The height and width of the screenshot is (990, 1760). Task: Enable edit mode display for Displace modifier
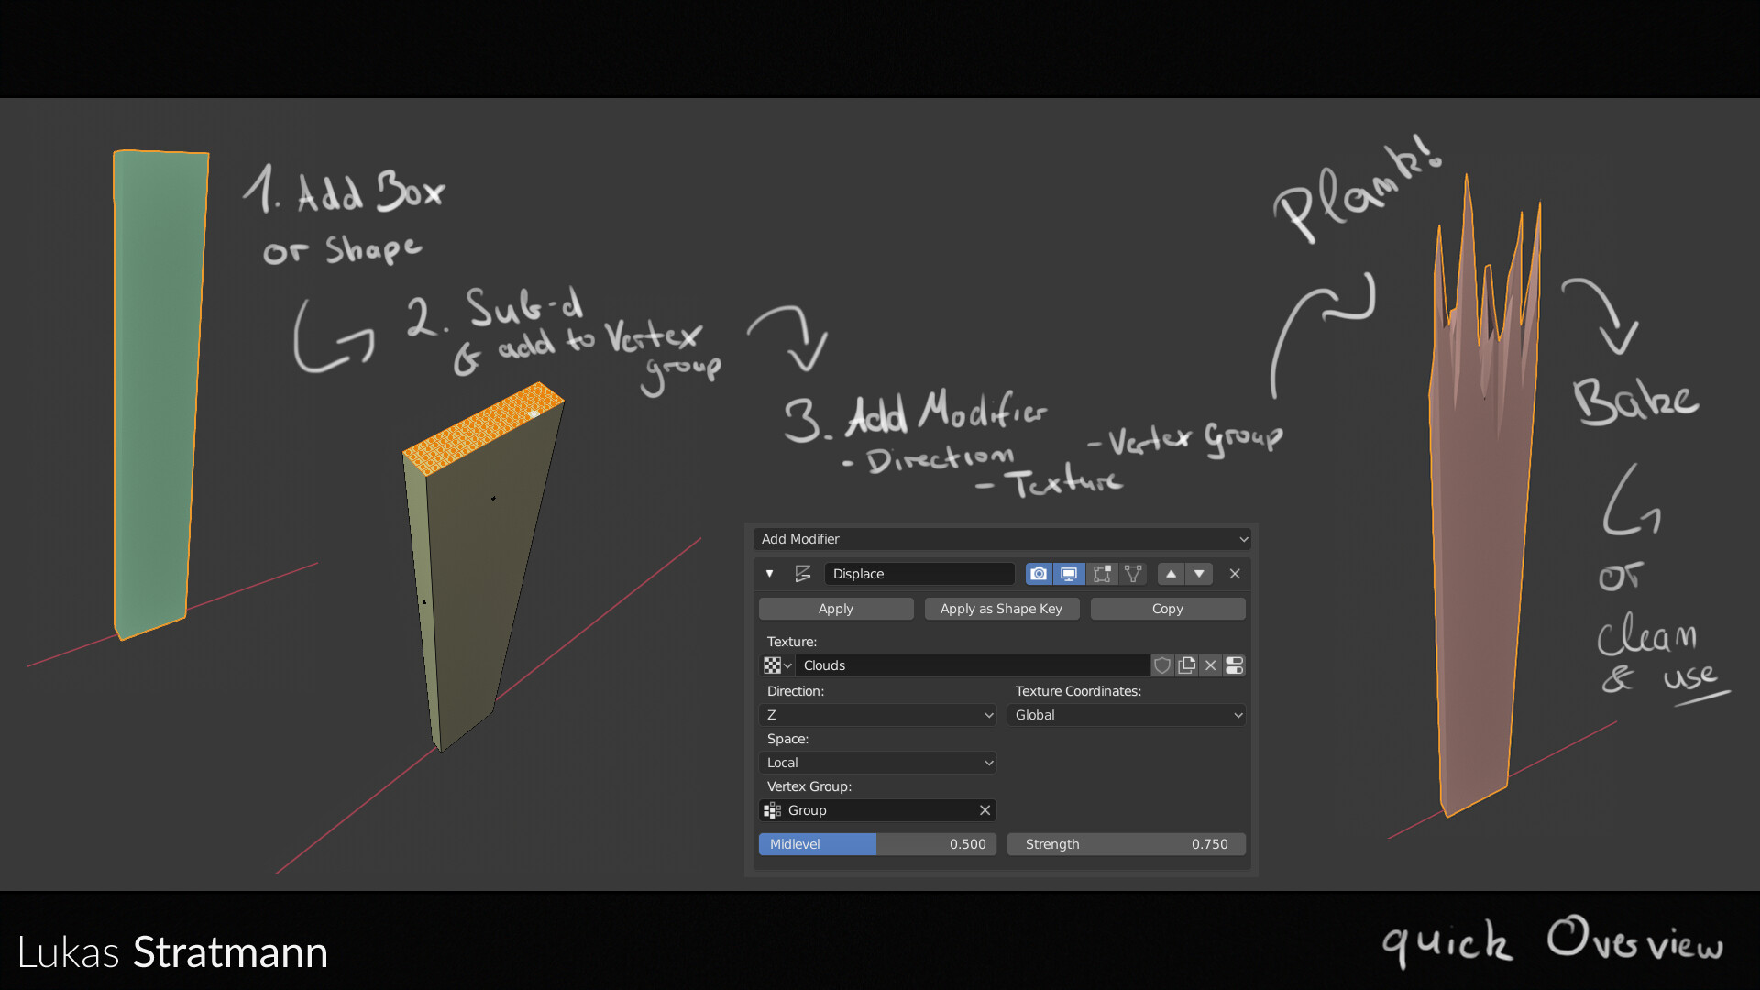tap(1102, 574)
